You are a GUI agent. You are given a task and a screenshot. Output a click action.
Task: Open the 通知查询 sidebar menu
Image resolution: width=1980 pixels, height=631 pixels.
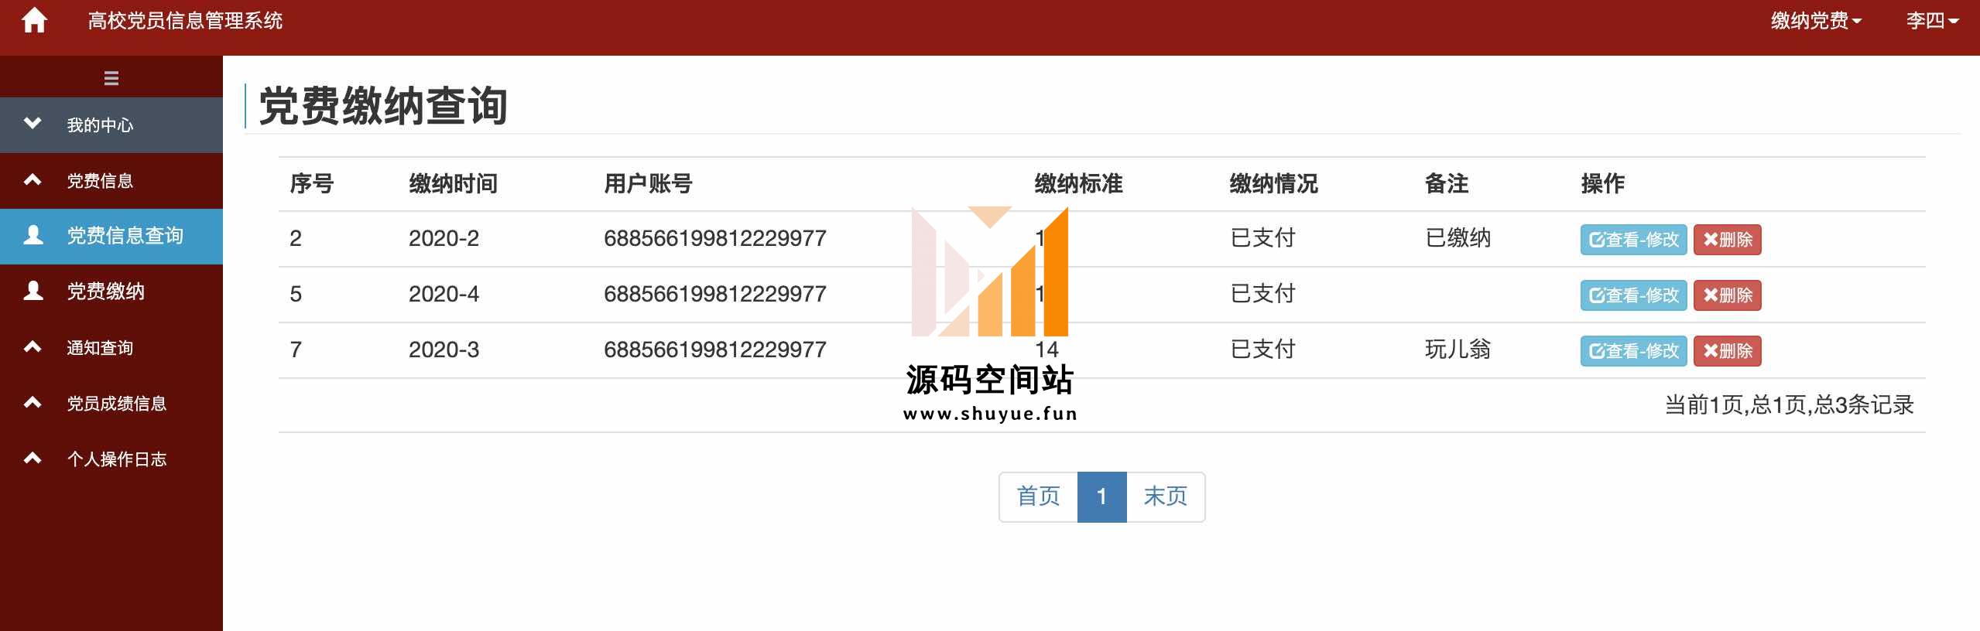111,348
